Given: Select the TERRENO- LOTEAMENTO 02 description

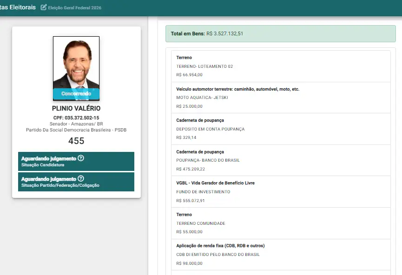Looking at the screenshot, I should (x=204, y=66).
